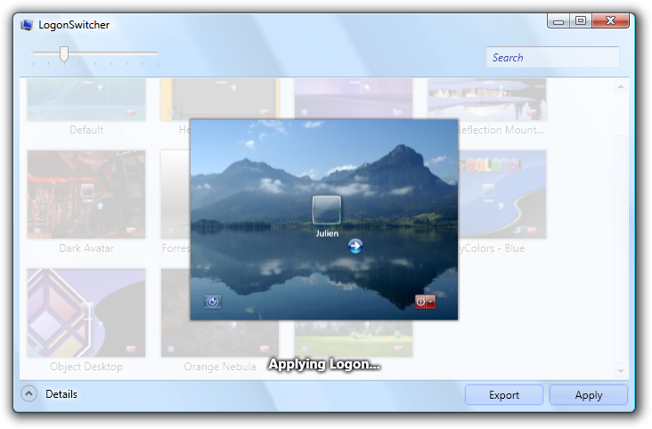Click the Dark Avatar label text
The width and height of the screenshot is (652, 429).
pos(86,248)
